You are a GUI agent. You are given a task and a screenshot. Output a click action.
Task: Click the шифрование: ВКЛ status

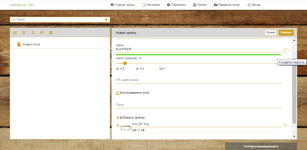point(22,5)
